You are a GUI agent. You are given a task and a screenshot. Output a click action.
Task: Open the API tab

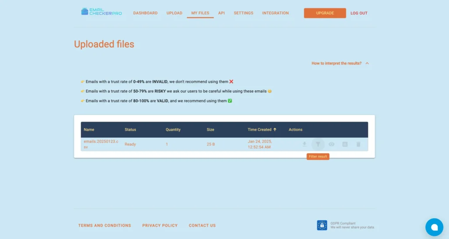click(221, 13)
